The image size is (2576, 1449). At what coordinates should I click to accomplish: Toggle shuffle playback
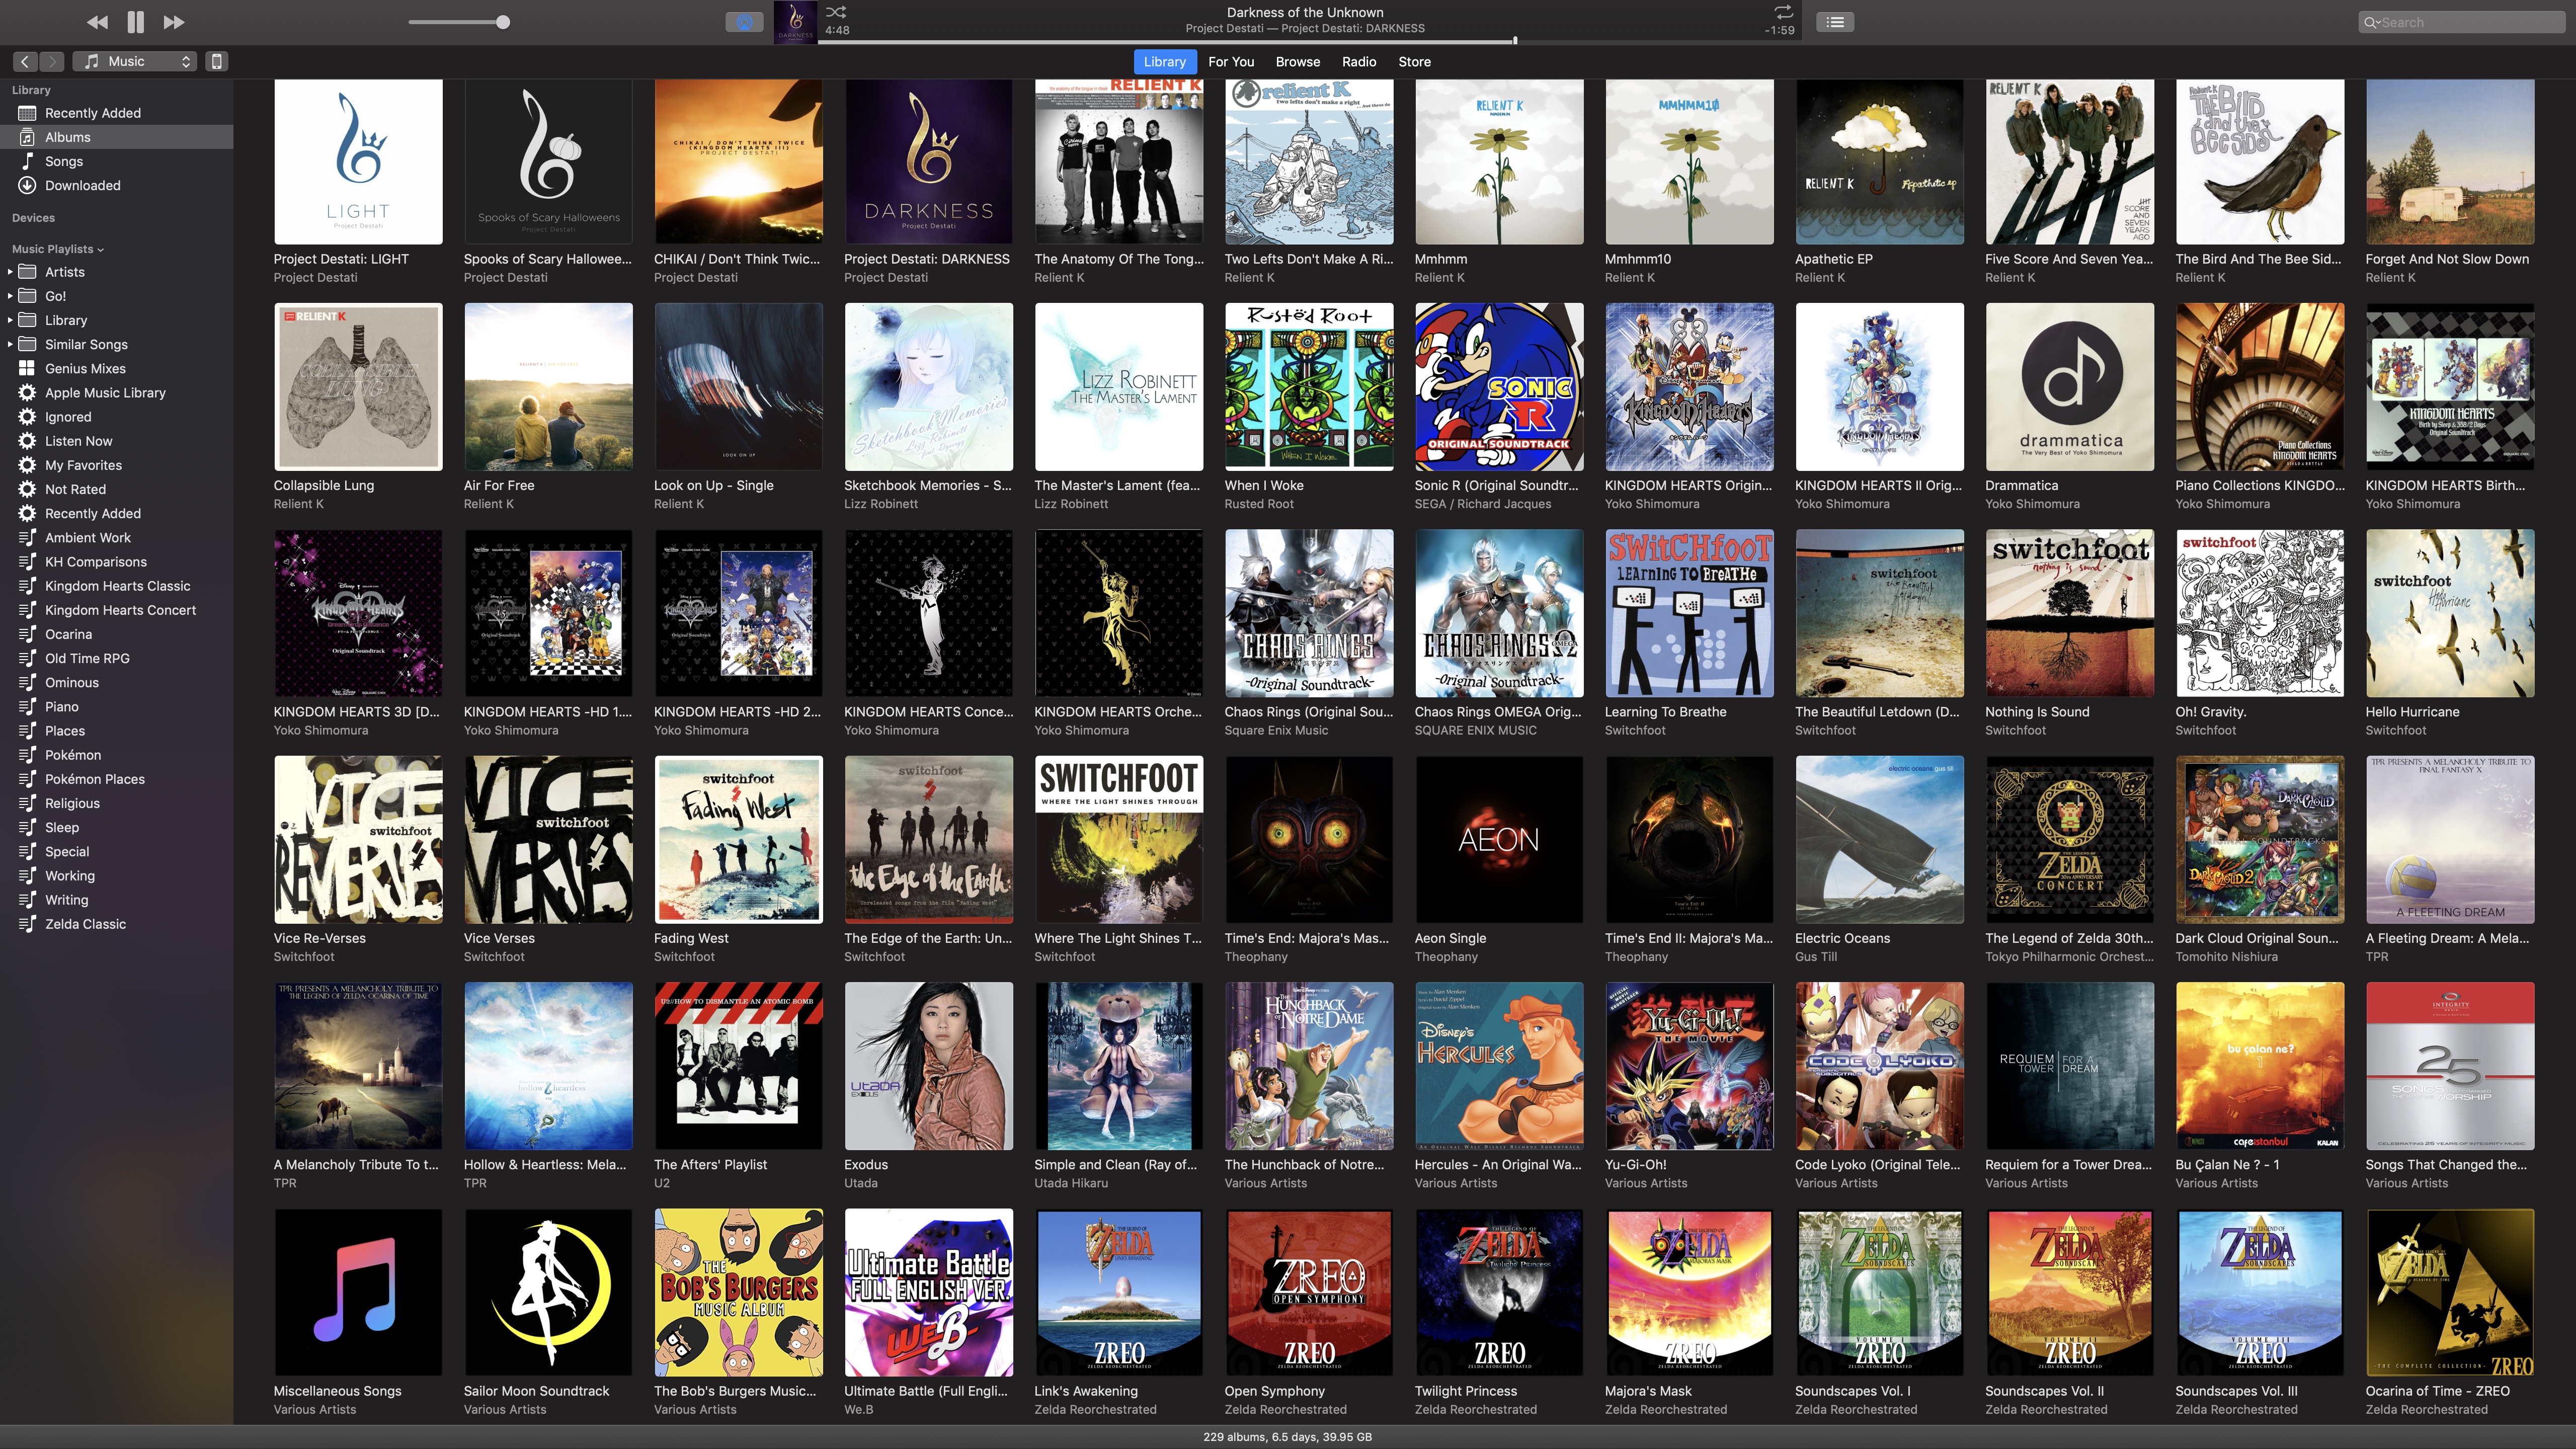tap(836, 12)
